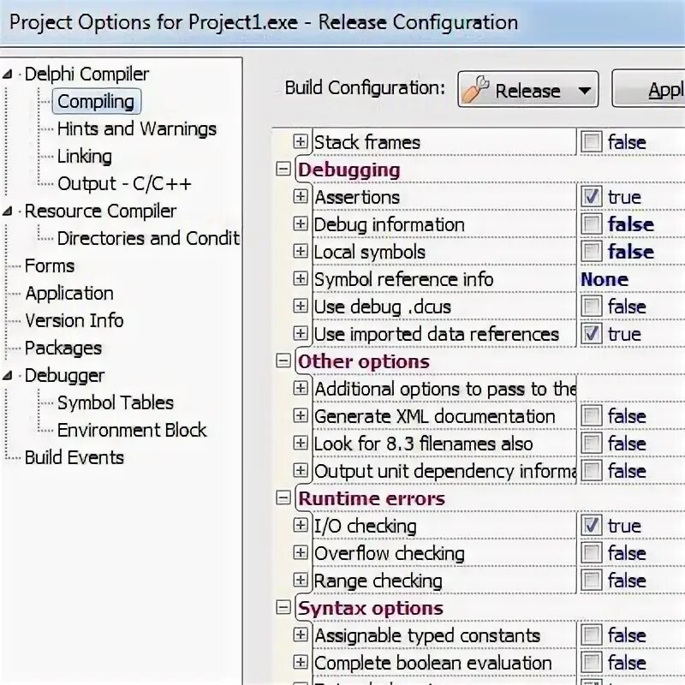
Task: Collapse the Debugger tree node
Action: point(9,376)
